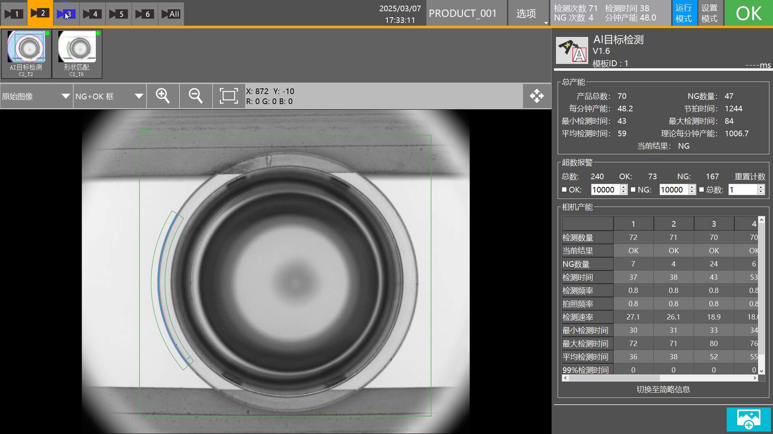Click 切换至简略信息 link
The width and height of the screenshot is (773, 434).
pyautogui.click(x=663, y=389)
